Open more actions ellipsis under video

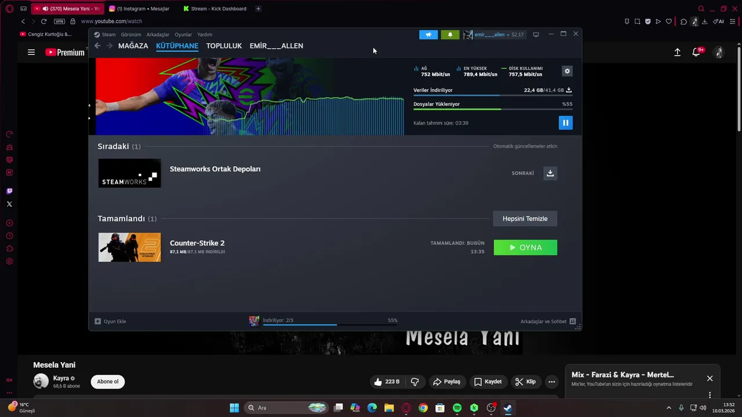click(x=552, y=382)
